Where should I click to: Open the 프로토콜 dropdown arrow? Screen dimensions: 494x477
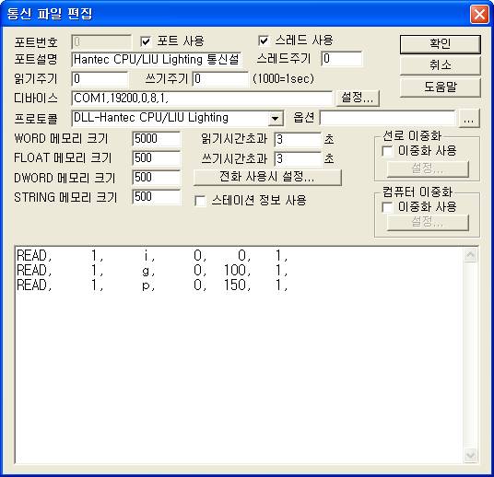[276, 119]
